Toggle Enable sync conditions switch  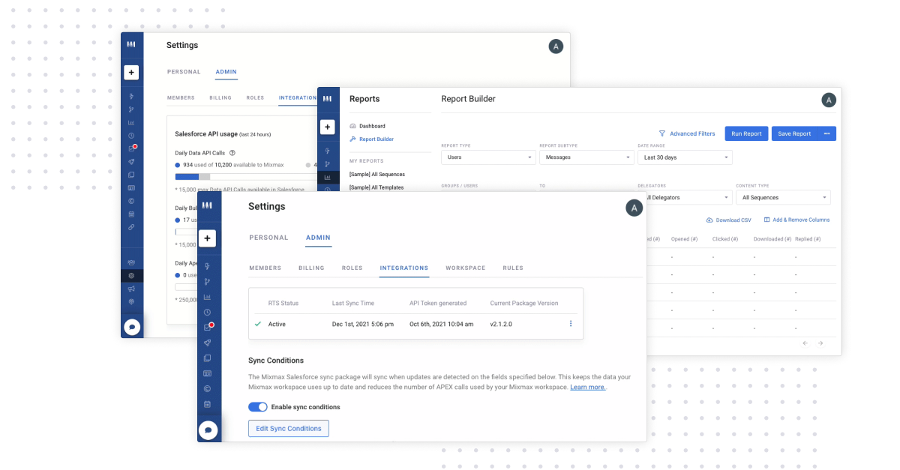click(258, 407)
